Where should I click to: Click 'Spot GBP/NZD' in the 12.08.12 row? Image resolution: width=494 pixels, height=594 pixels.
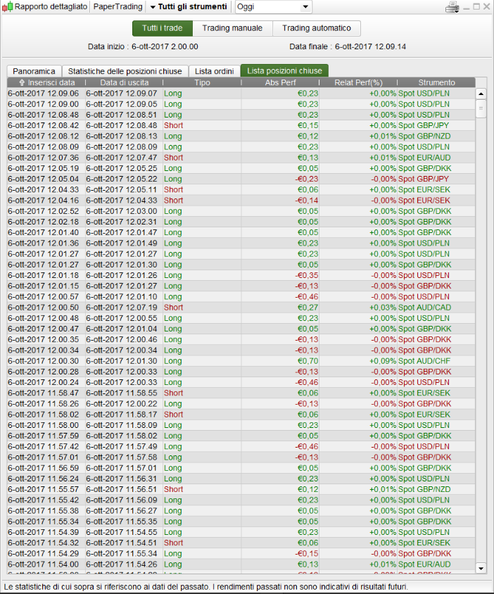click(x=424, y=137)
